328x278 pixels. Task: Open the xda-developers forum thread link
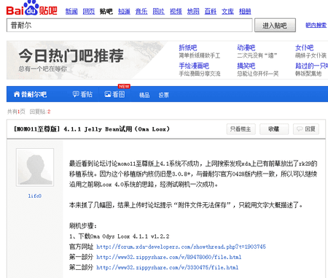tap(181, 247)
